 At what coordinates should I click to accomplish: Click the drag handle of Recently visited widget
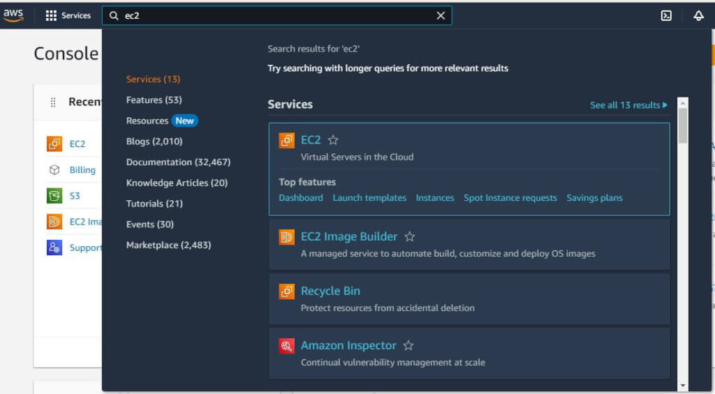click(x=53, y=102)
